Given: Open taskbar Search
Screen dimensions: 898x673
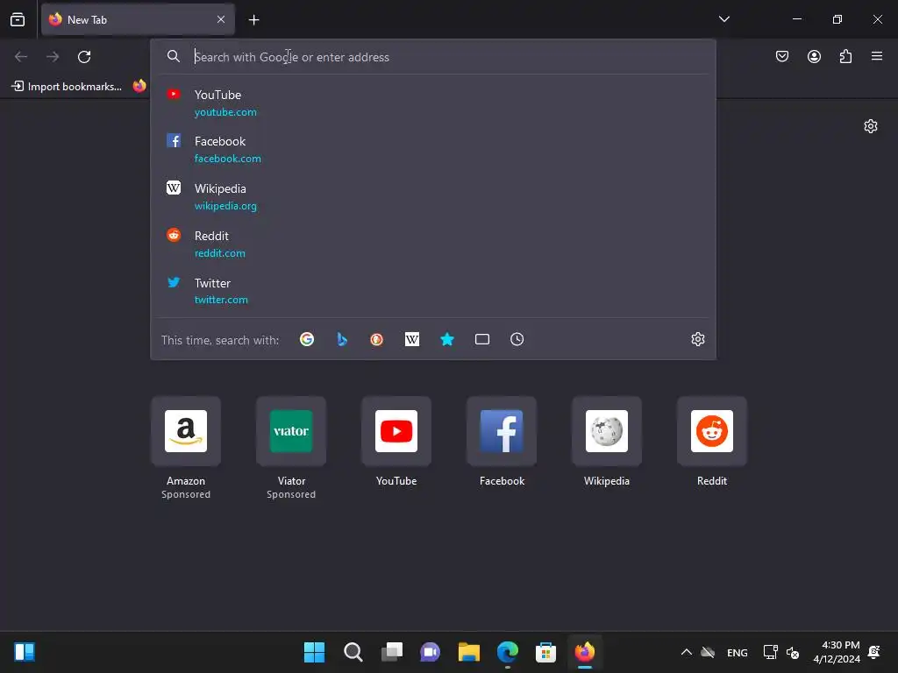Looking at the screenshot, I should [x=353, y=652].
